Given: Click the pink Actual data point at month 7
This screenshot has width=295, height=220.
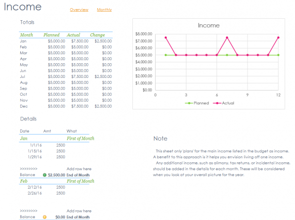Looking at the screenshot, I should (x=227, y=37).
